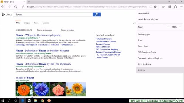Open the orange flower thumbnail
The width and height of the screenshot is (184, 103).
coord(24,89)
